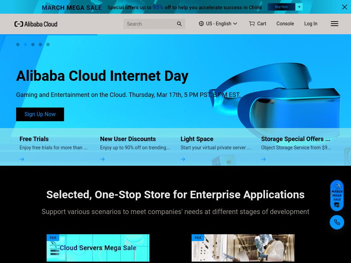Expand the US - English language dropdown
The image size is (351, 263).
(218, 24)
